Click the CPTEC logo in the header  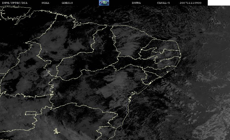(104, 3)
